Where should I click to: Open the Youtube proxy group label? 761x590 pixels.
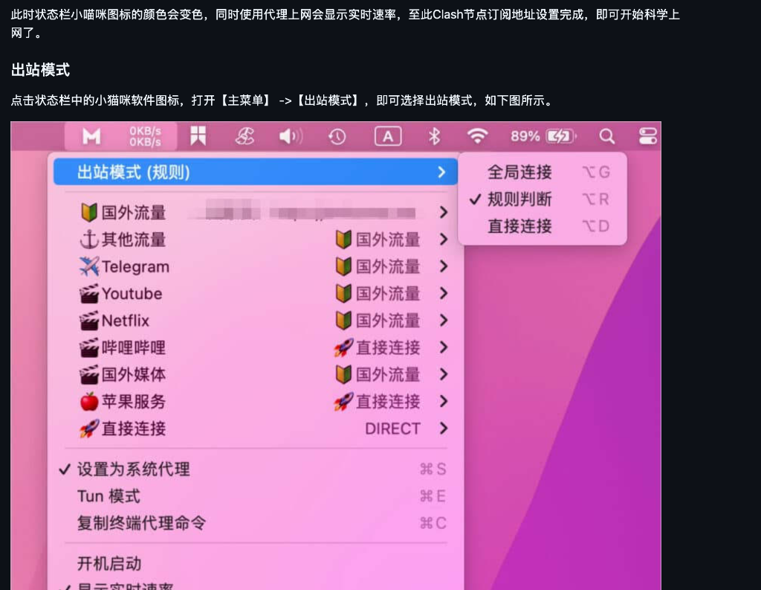pyautogui.click(x=132, y=294)
